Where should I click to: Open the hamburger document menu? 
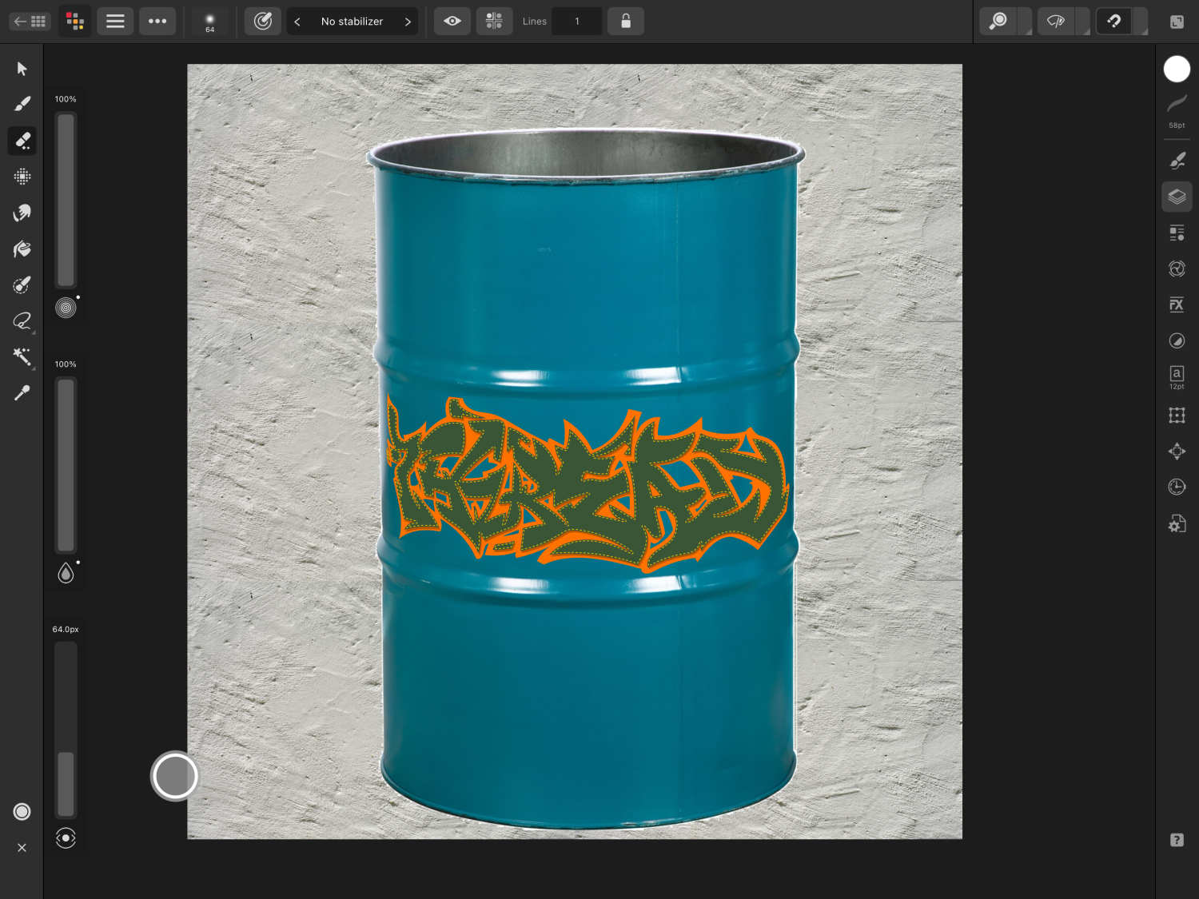click(115, 22)
